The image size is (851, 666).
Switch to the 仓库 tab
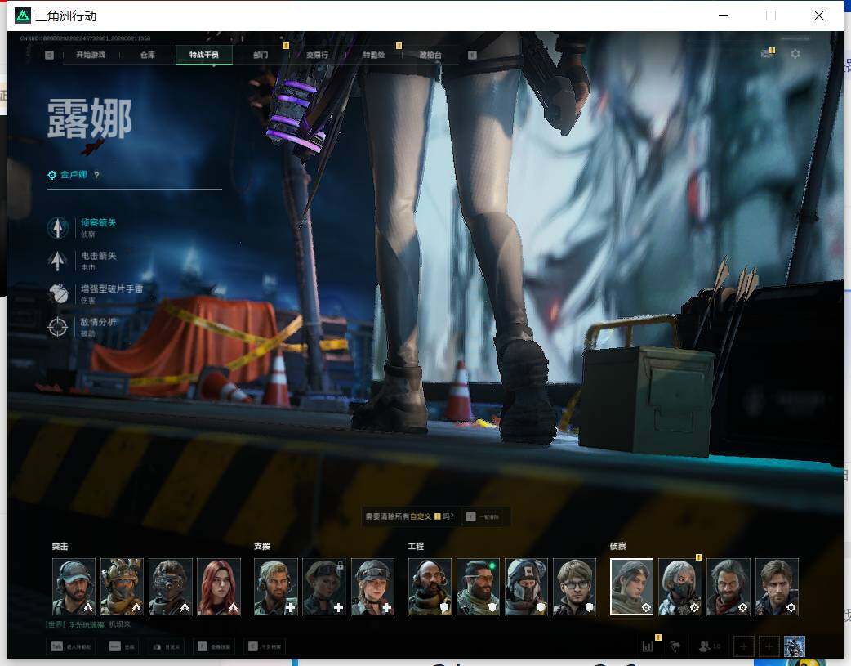(148, 55)
